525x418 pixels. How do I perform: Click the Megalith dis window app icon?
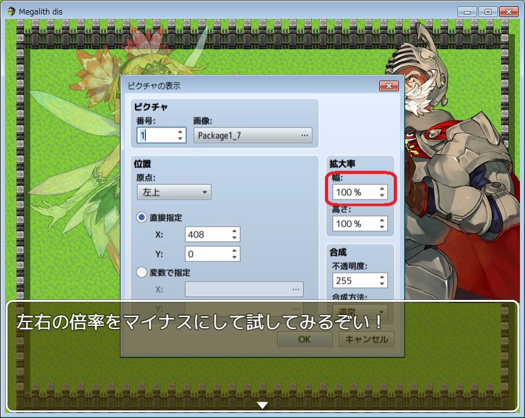click(x=11, y=12)
